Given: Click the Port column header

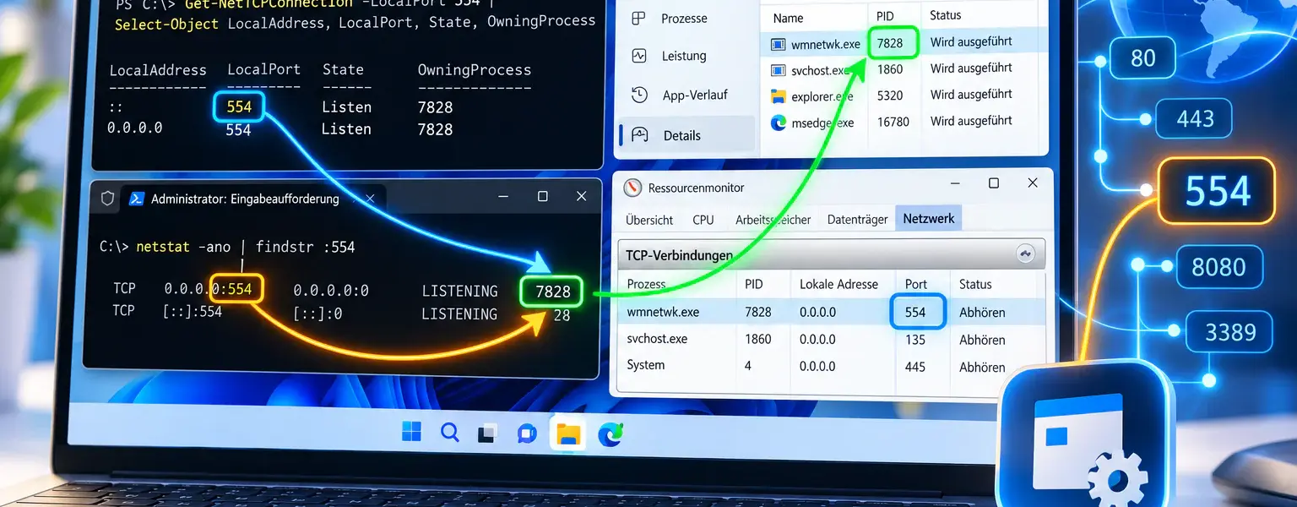Looking at the screenshot, I should click(915, 285).
